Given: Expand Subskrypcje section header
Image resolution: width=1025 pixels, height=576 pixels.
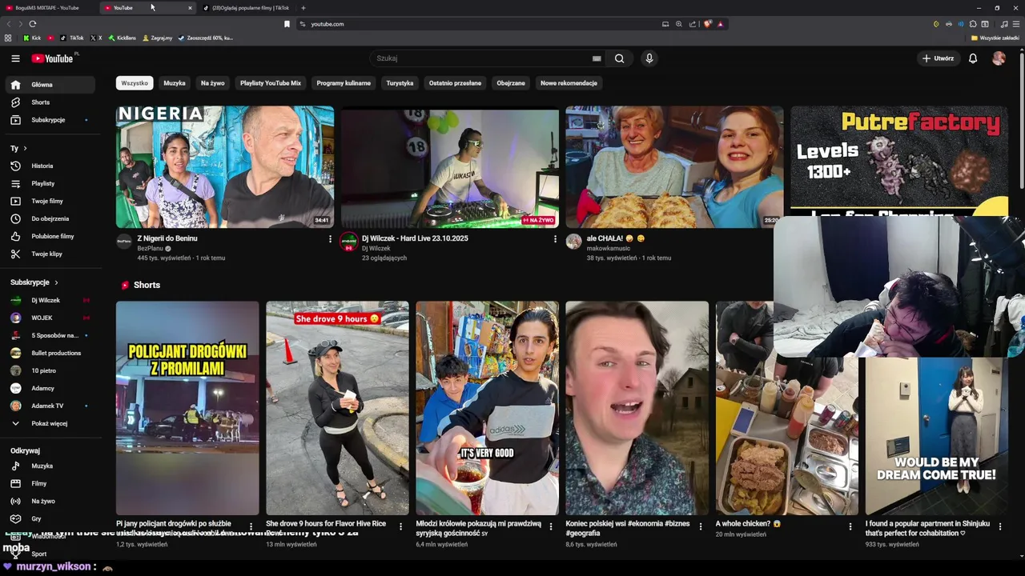Looking at the screenshot, I should pos(34,282).
